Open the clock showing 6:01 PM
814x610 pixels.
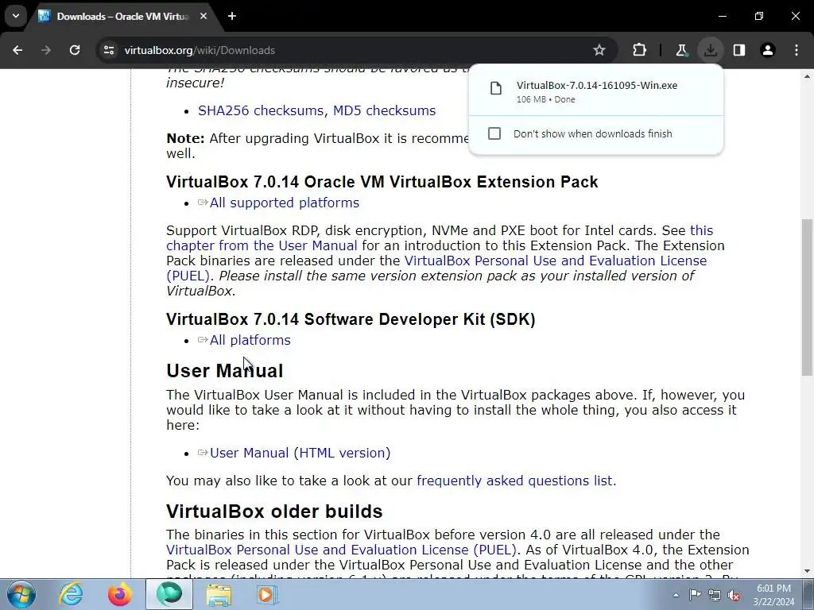click(x=773, y=595)
